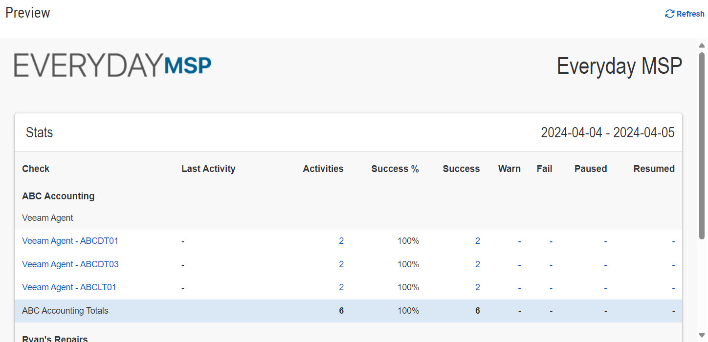Click the Fail dash for ABCDT03
Viewport: 708px width, 342px height.
click(551, 264)
